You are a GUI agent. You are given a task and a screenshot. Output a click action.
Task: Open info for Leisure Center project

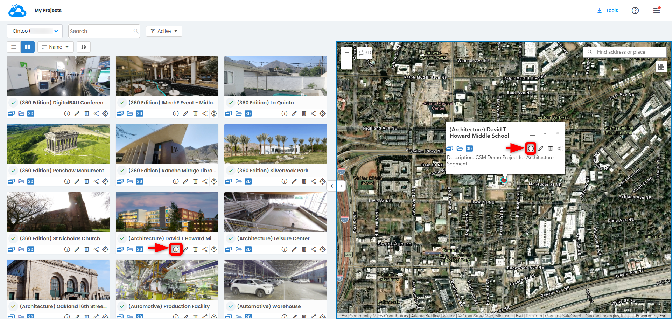point(285,249)
